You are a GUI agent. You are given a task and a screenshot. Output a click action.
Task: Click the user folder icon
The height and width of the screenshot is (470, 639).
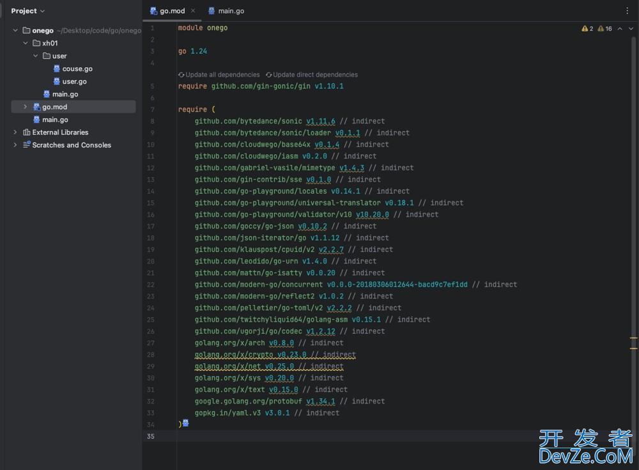tap(47, 56)
